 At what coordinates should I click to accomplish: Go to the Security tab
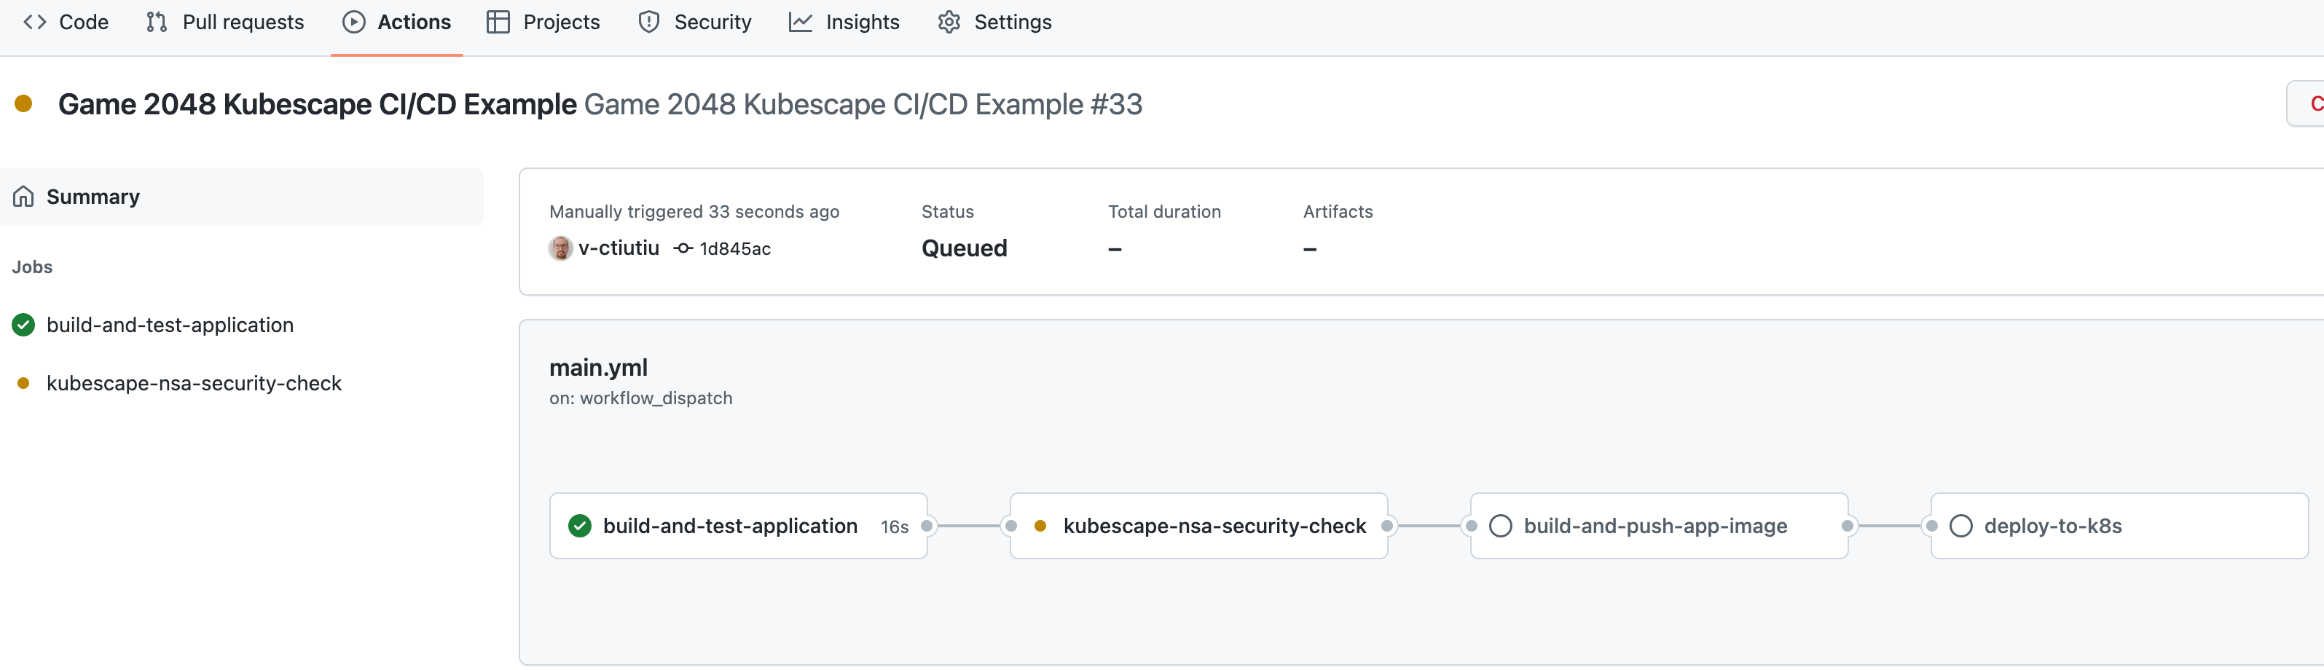695,23
